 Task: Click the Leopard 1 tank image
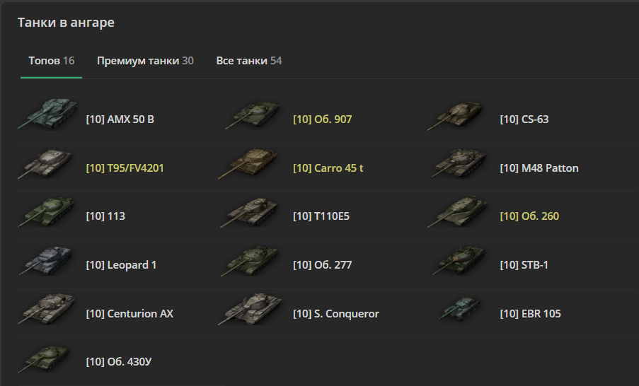tap(47, 262)
